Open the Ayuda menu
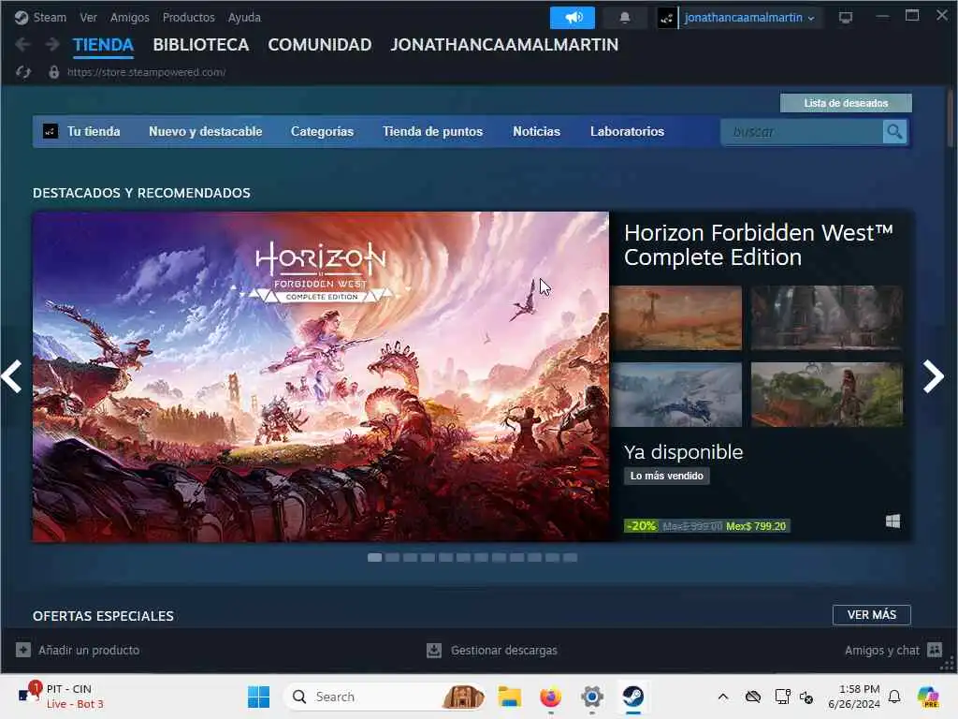Viewport: 958px width, 719px height. click(x=244, y=18)
